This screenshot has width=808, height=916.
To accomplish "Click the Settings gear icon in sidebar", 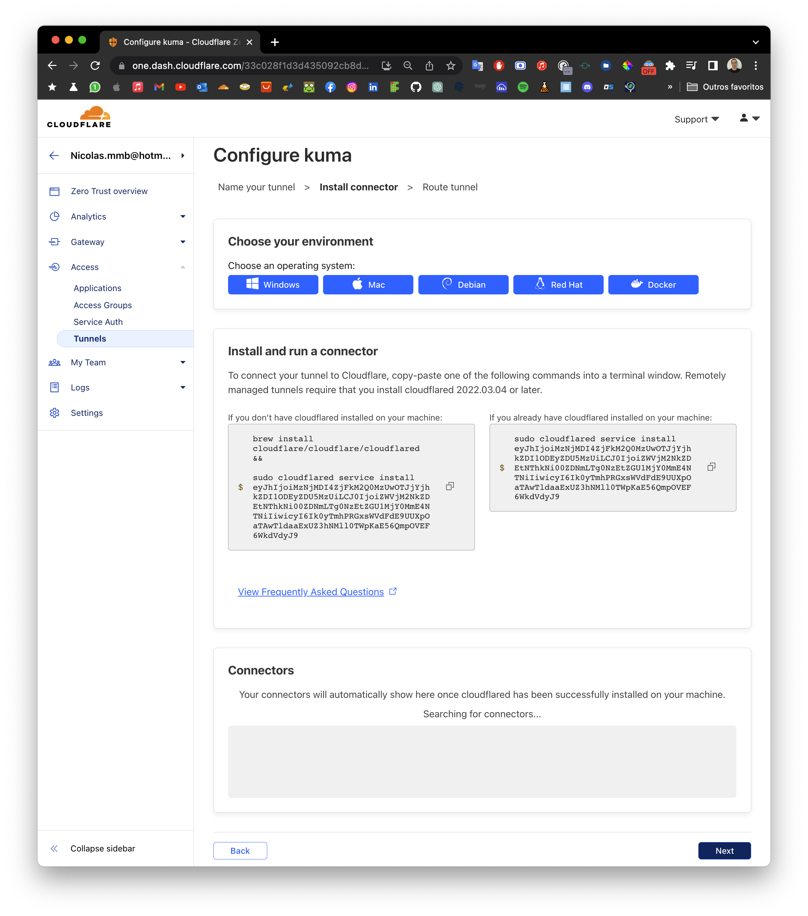I will pyautogui.click(x=55, y=413).
